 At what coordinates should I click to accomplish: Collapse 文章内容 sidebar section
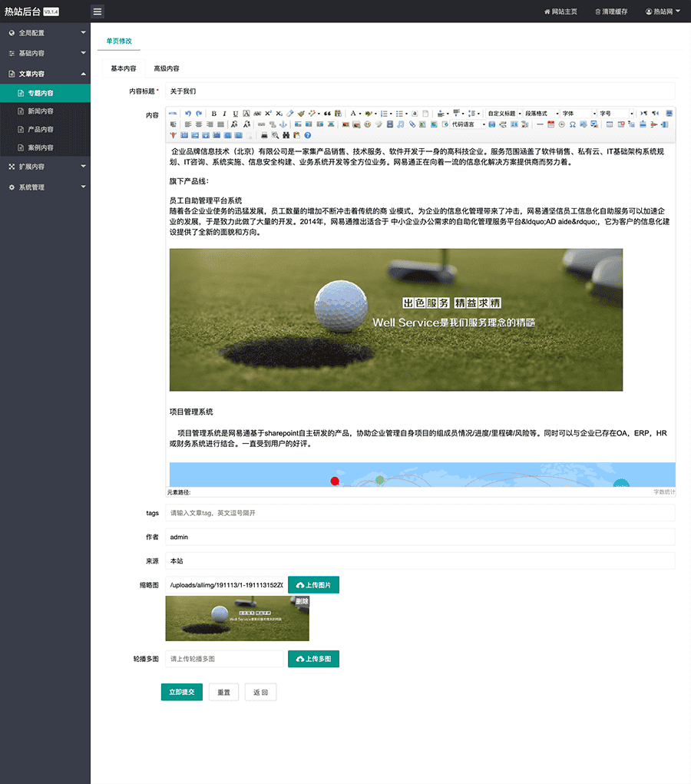tap(45, 74)
